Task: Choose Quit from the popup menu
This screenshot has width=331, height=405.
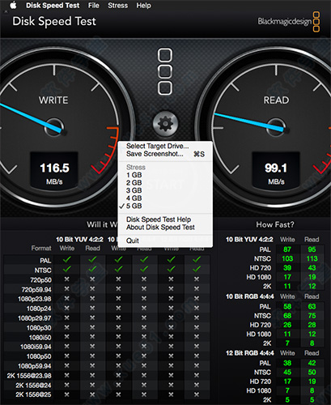Action: click(133, 241)
